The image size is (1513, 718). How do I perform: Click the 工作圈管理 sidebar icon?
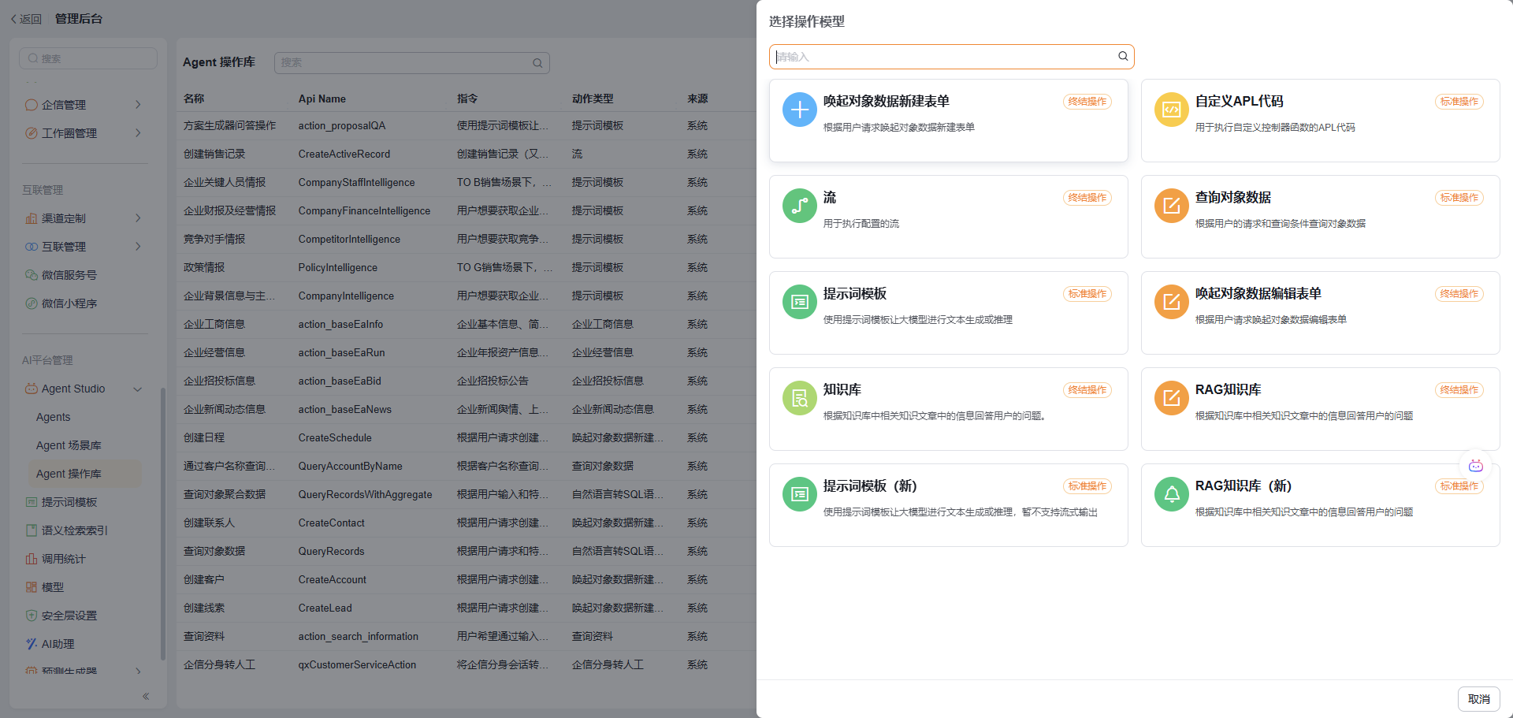click(x=32, y=133)
